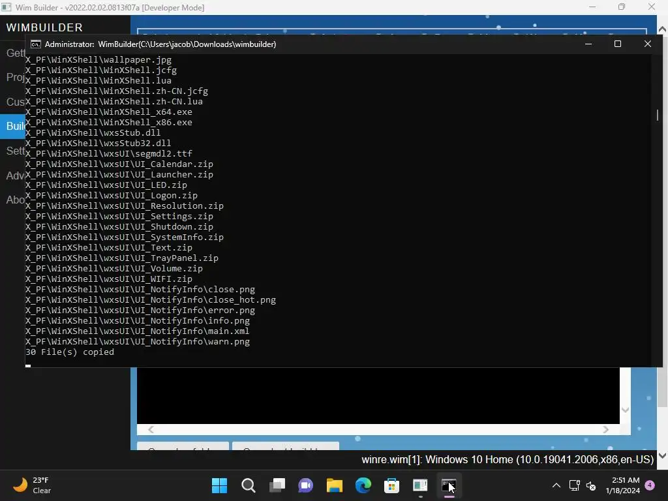Screen dimensions: 668x501
Task: Click the log pane left scroll arrow
Action: 151,429
